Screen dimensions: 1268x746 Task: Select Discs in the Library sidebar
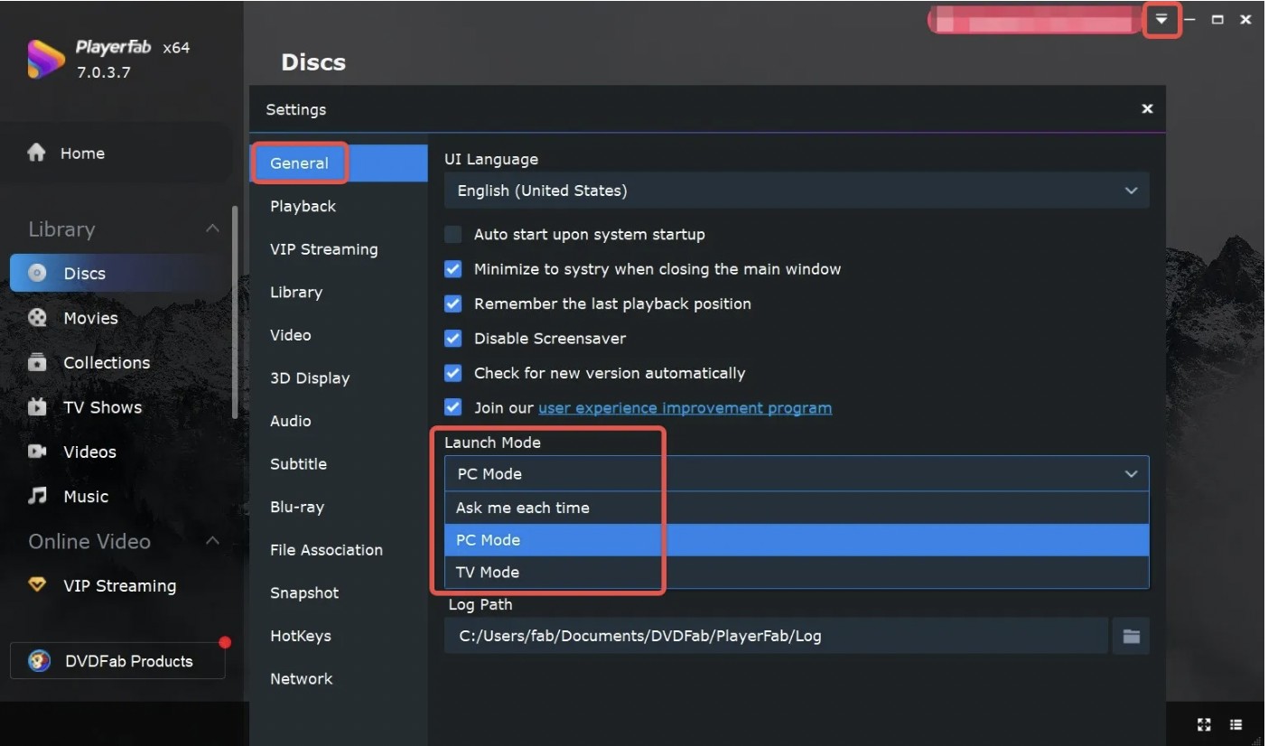(117, 274)
